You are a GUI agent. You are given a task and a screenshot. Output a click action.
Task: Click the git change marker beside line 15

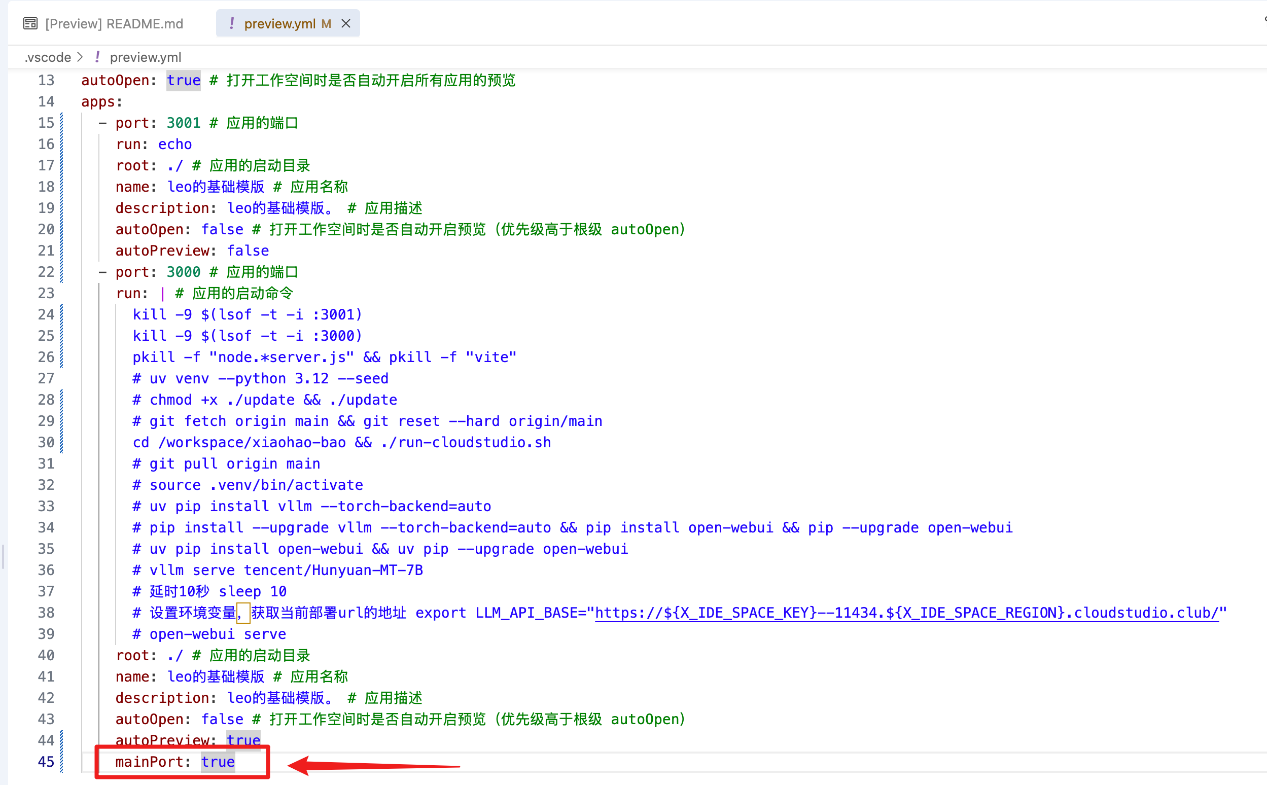tap(62, 123)
